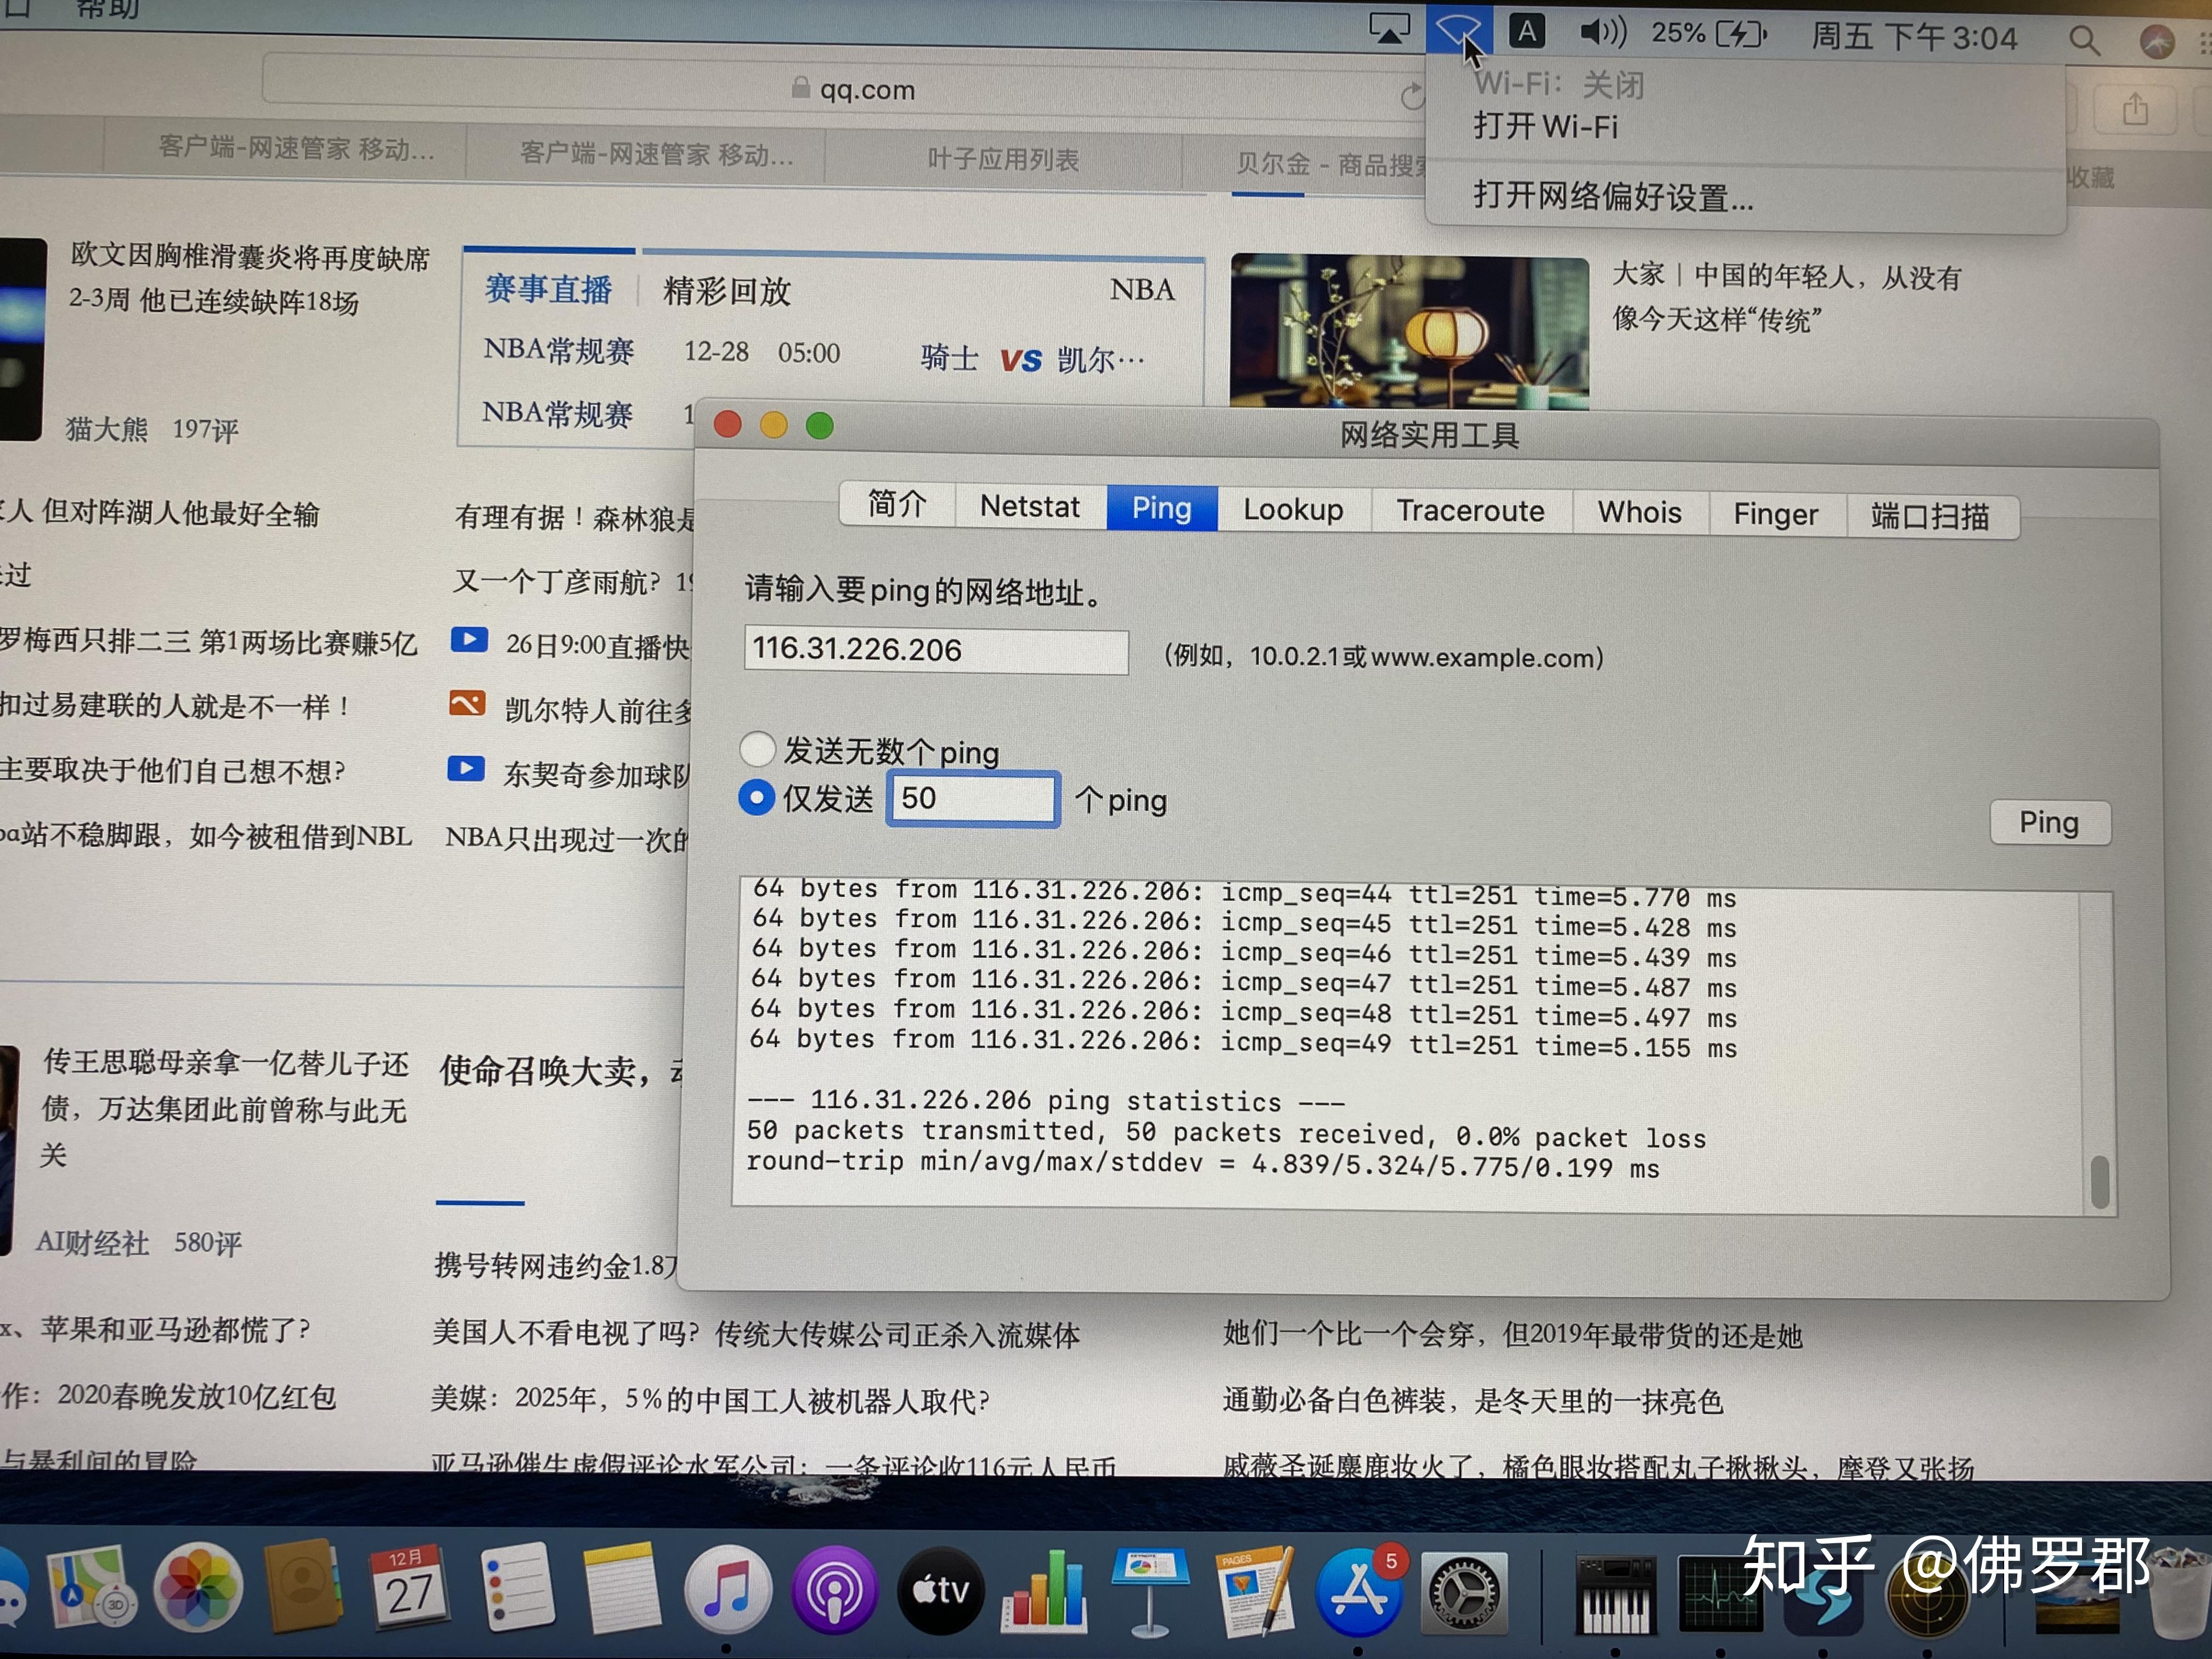The height and width of the screenshot is (1659, 2212).
Task: Launch Music app from the Dock
Action: [x=728, y=1590]
